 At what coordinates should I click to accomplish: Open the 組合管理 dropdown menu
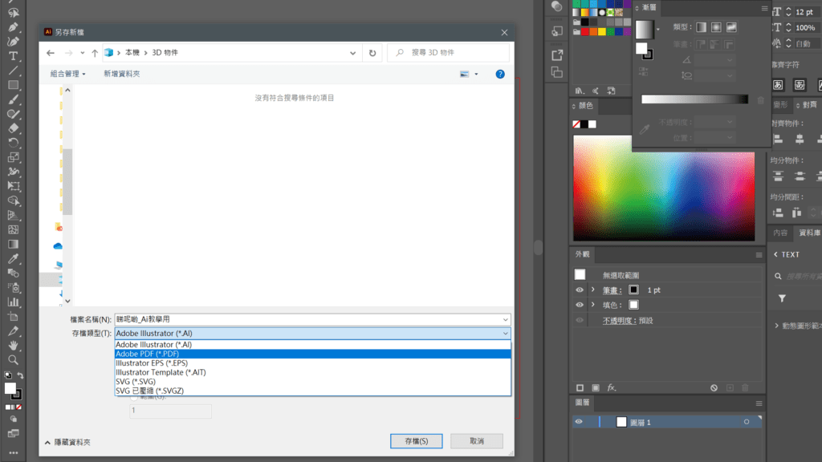click(x=68, y=74)
